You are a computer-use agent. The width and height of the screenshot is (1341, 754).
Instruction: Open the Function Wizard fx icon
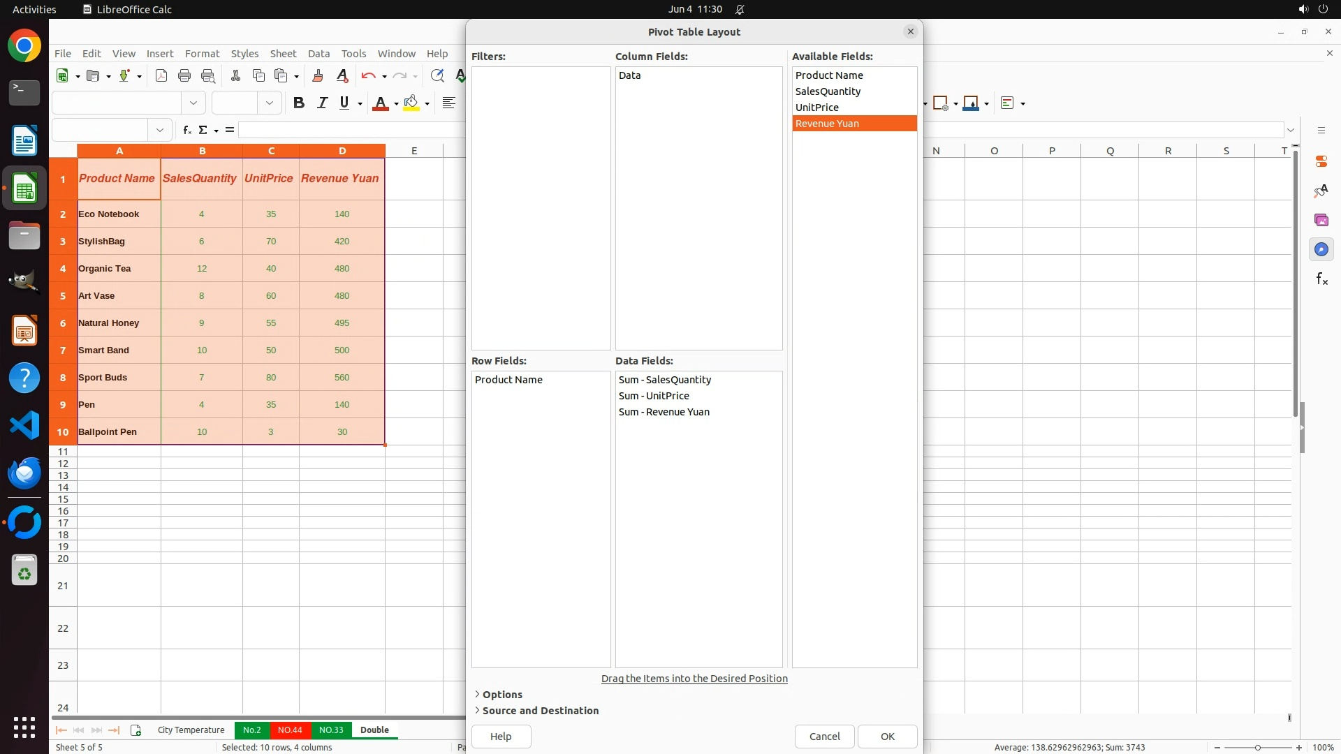[186, 130]
